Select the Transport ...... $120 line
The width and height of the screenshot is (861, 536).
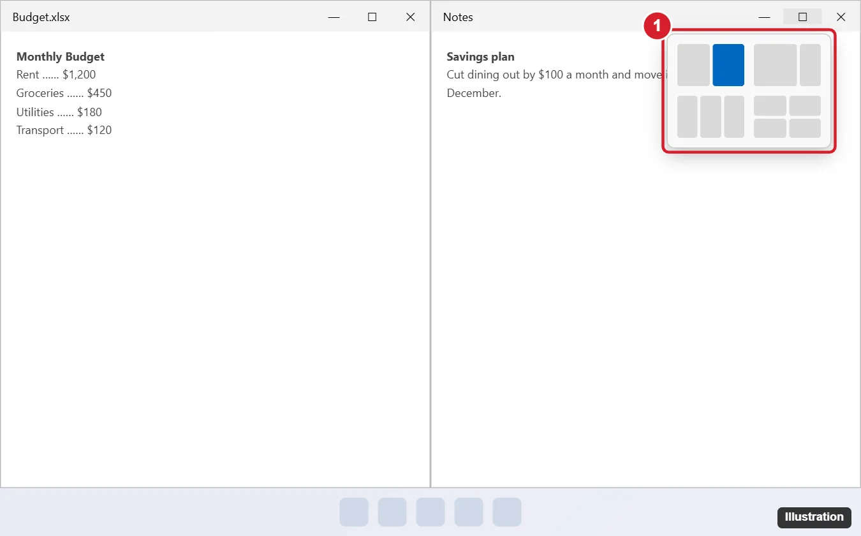[x=64, y=130]
